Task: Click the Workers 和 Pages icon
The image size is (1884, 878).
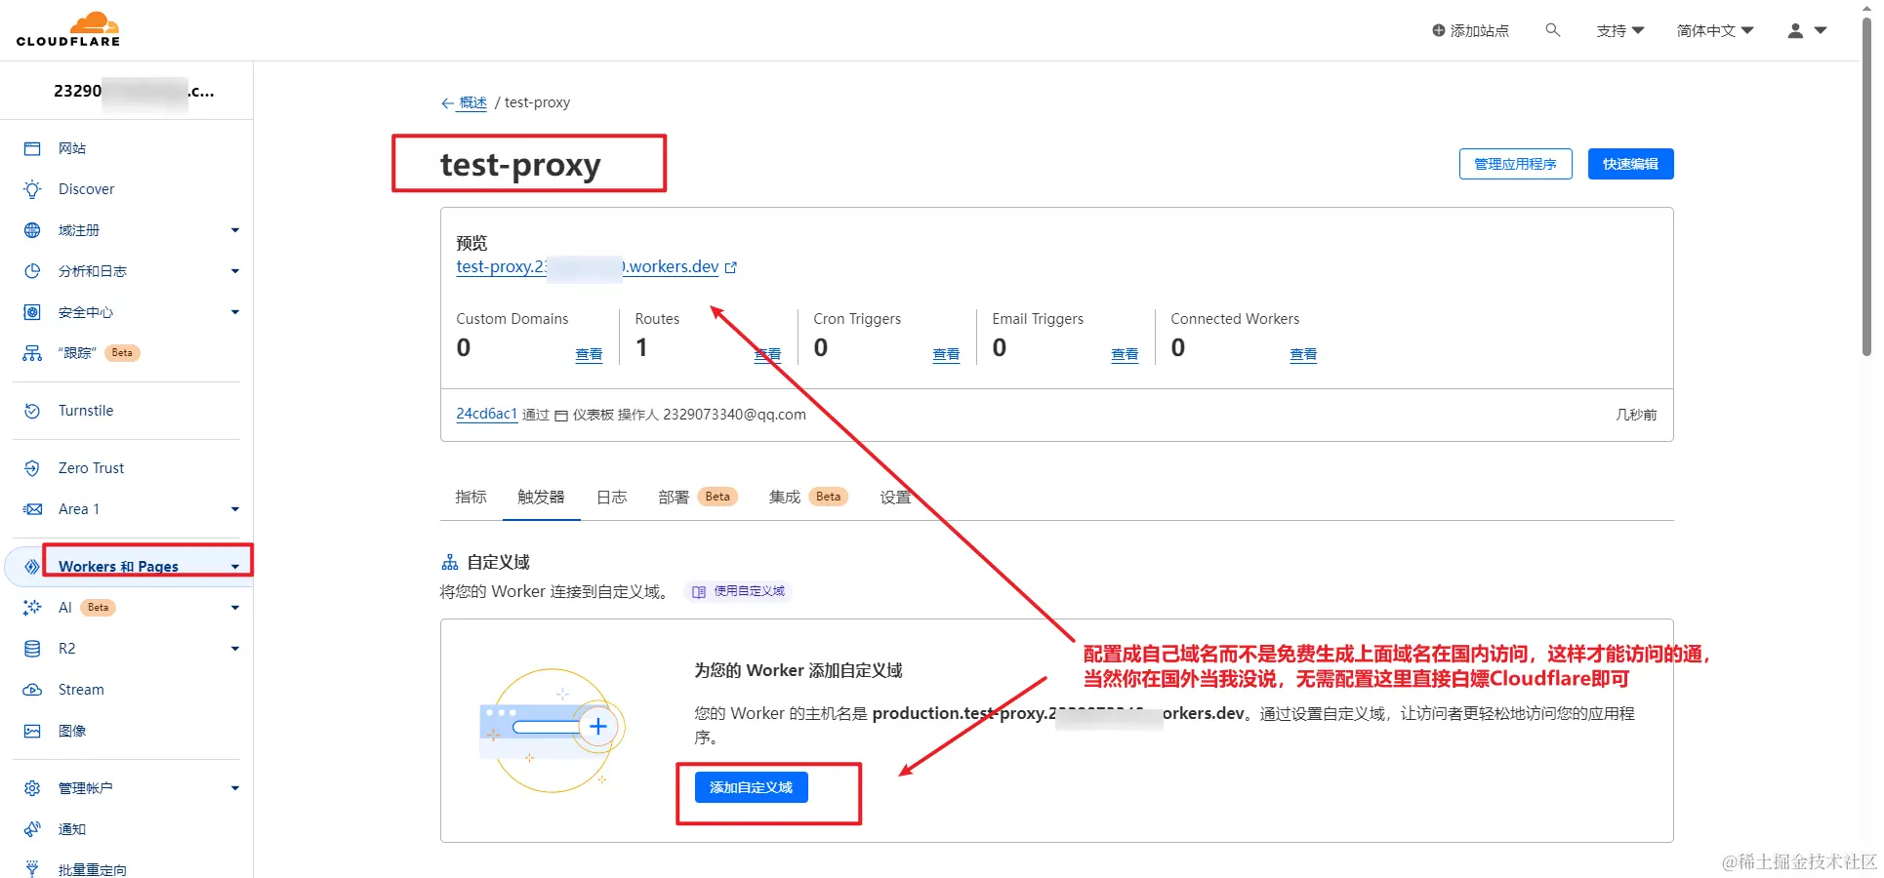Action: pos(32,567)
